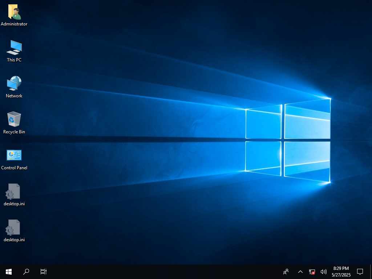
Task: Open the Action Center notification icon
Action: pyautogui.click(x=360, y=272)
